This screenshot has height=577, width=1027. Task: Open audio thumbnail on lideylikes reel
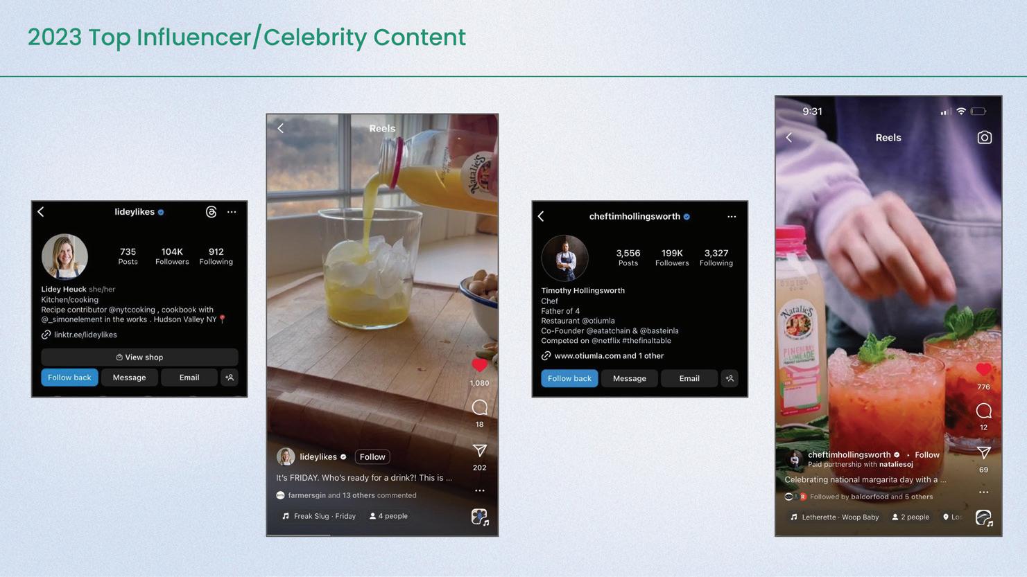479,517
